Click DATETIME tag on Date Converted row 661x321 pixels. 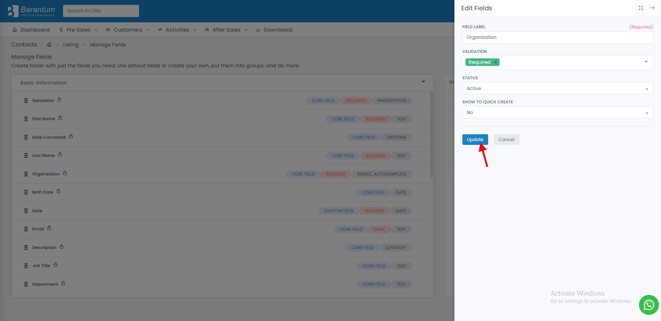(396, 137)
